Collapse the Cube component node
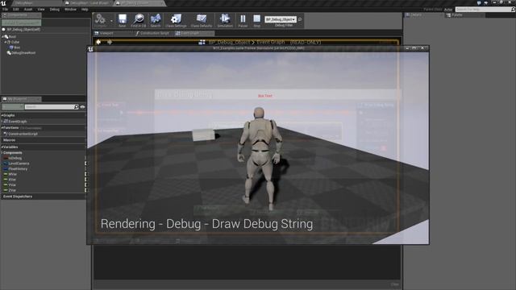Viewport: 516px width, 290px height. coord(6,42)
